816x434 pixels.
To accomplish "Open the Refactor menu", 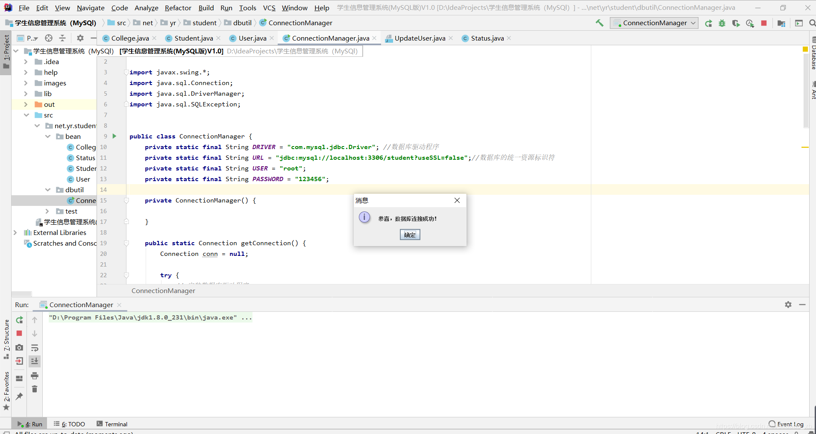I will [x=178, y=8].
